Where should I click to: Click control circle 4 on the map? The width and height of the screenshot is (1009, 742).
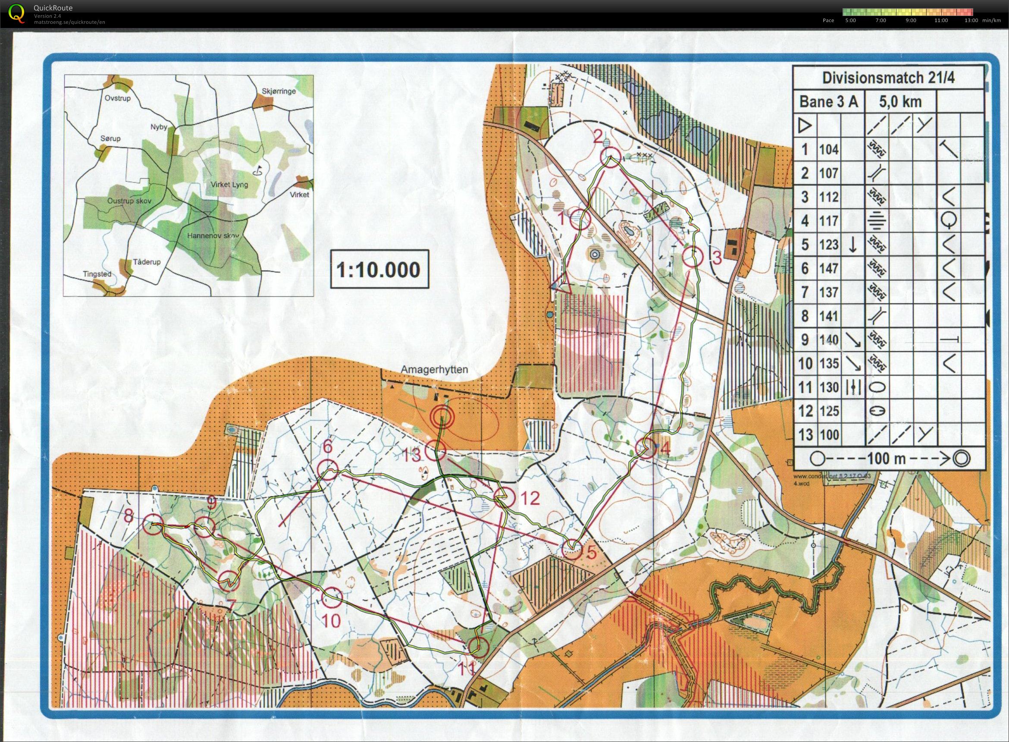click(x=647, y=448)
